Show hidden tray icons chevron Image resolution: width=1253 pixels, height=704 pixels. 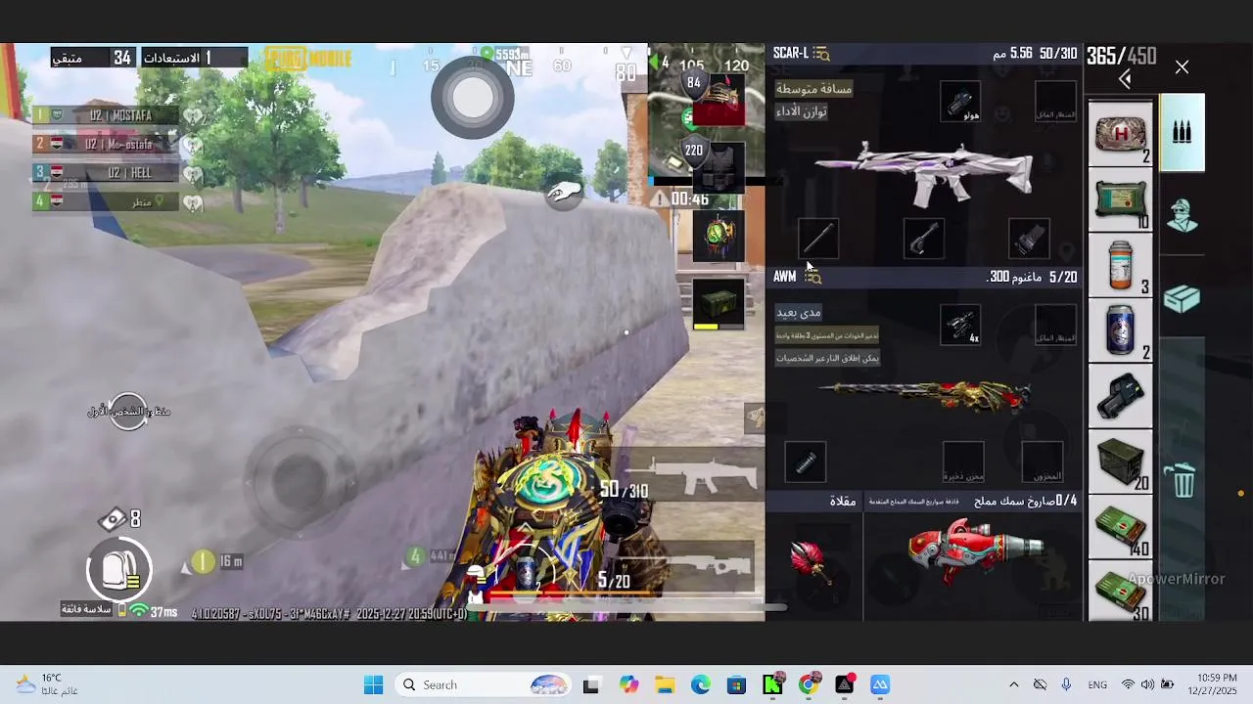(x=1014, y=685)
